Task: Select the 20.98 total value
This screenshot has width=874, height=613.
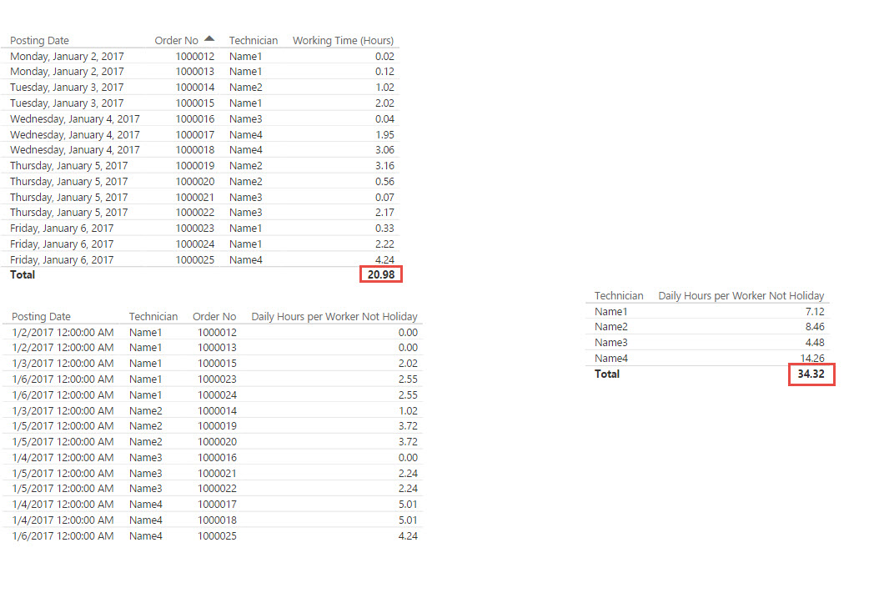Action: tap(380, 274)
